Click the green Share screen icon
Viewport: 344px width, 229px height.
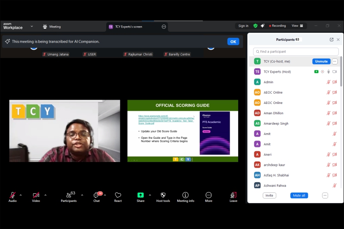(141, 195)
